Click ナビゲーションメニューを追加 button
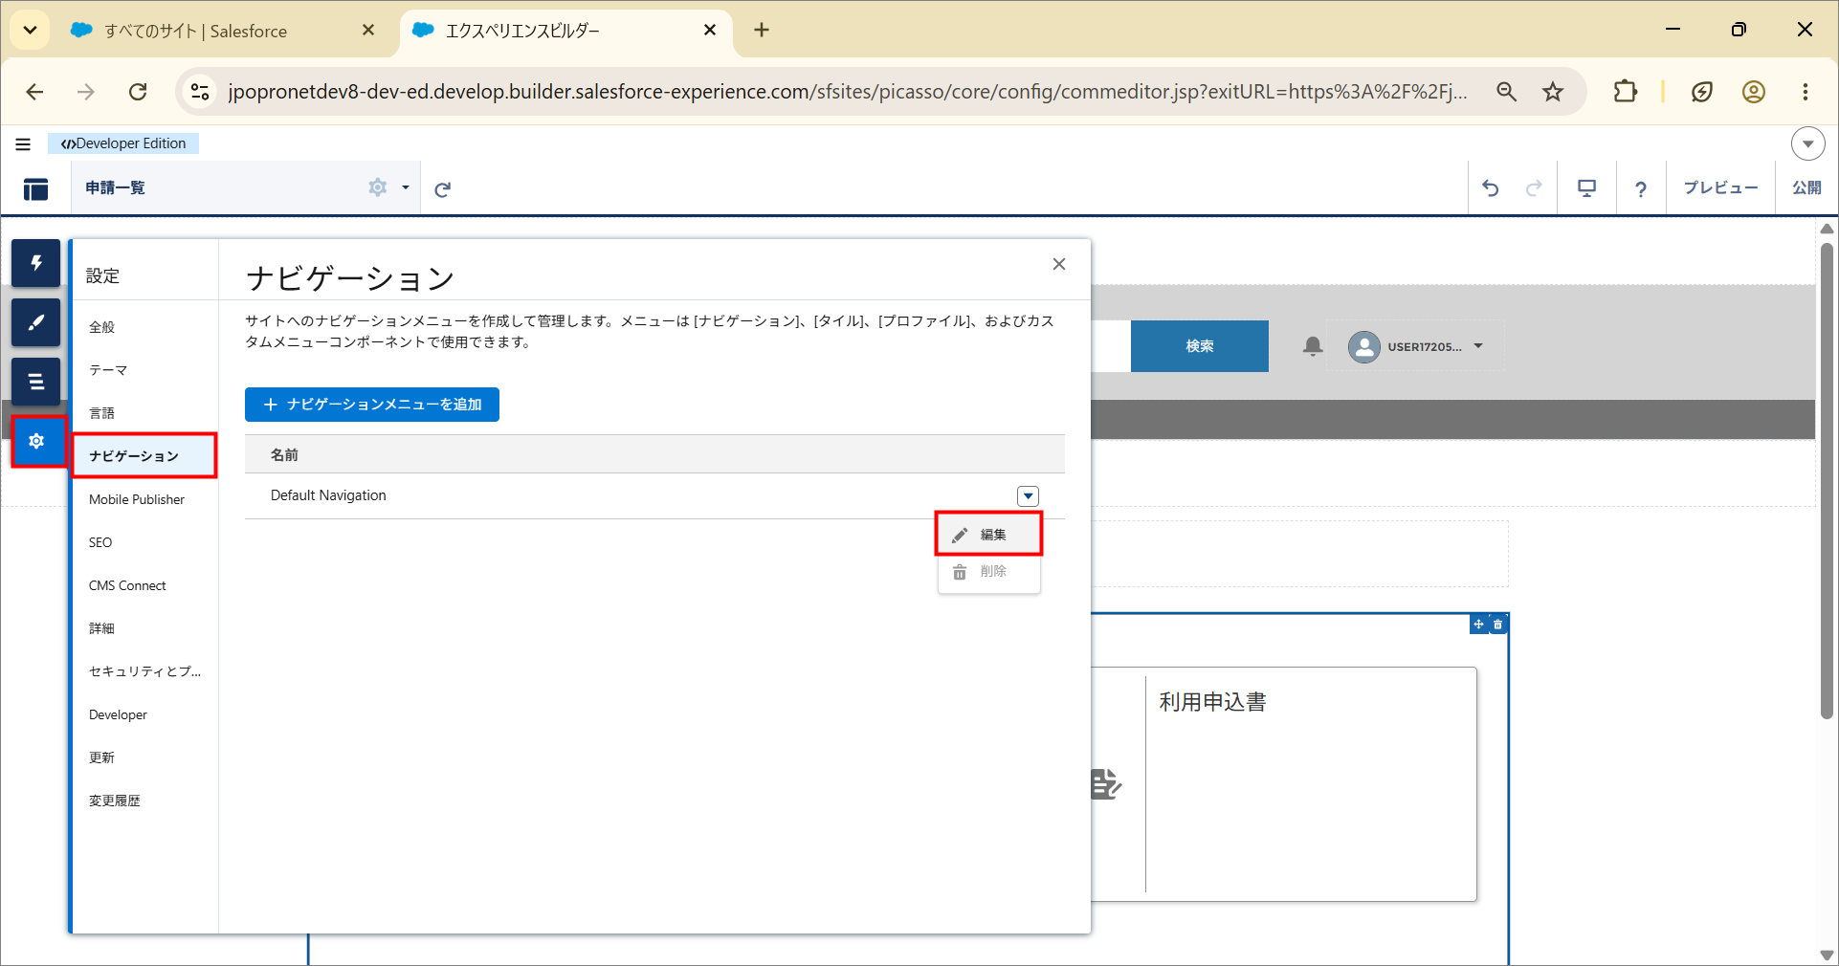 [372, 405]
